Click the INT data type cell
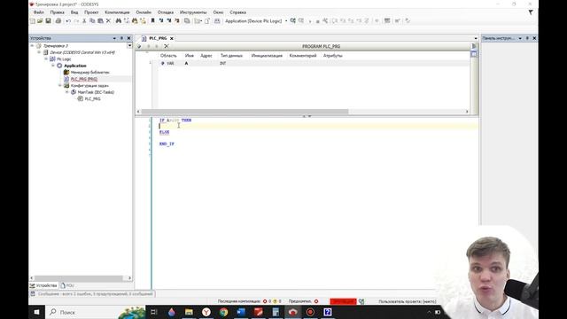 (223, 63)
